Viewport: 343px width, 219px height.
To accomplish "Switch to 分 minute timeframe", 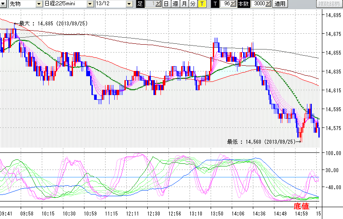I will 192,4.
